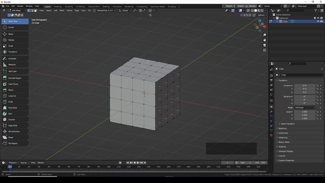Select the Transform tool
325x183 pixels.
coord(15,52)
